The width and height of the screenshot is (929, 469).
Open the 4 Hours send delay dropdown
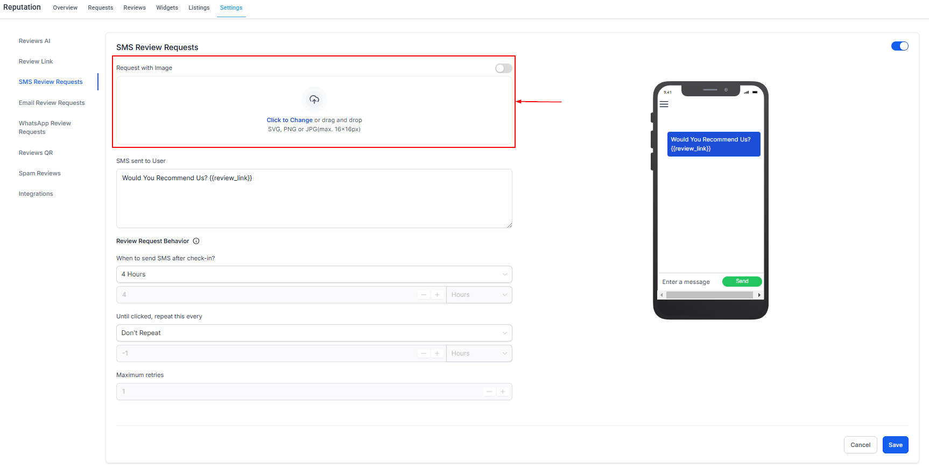point(314,274)
